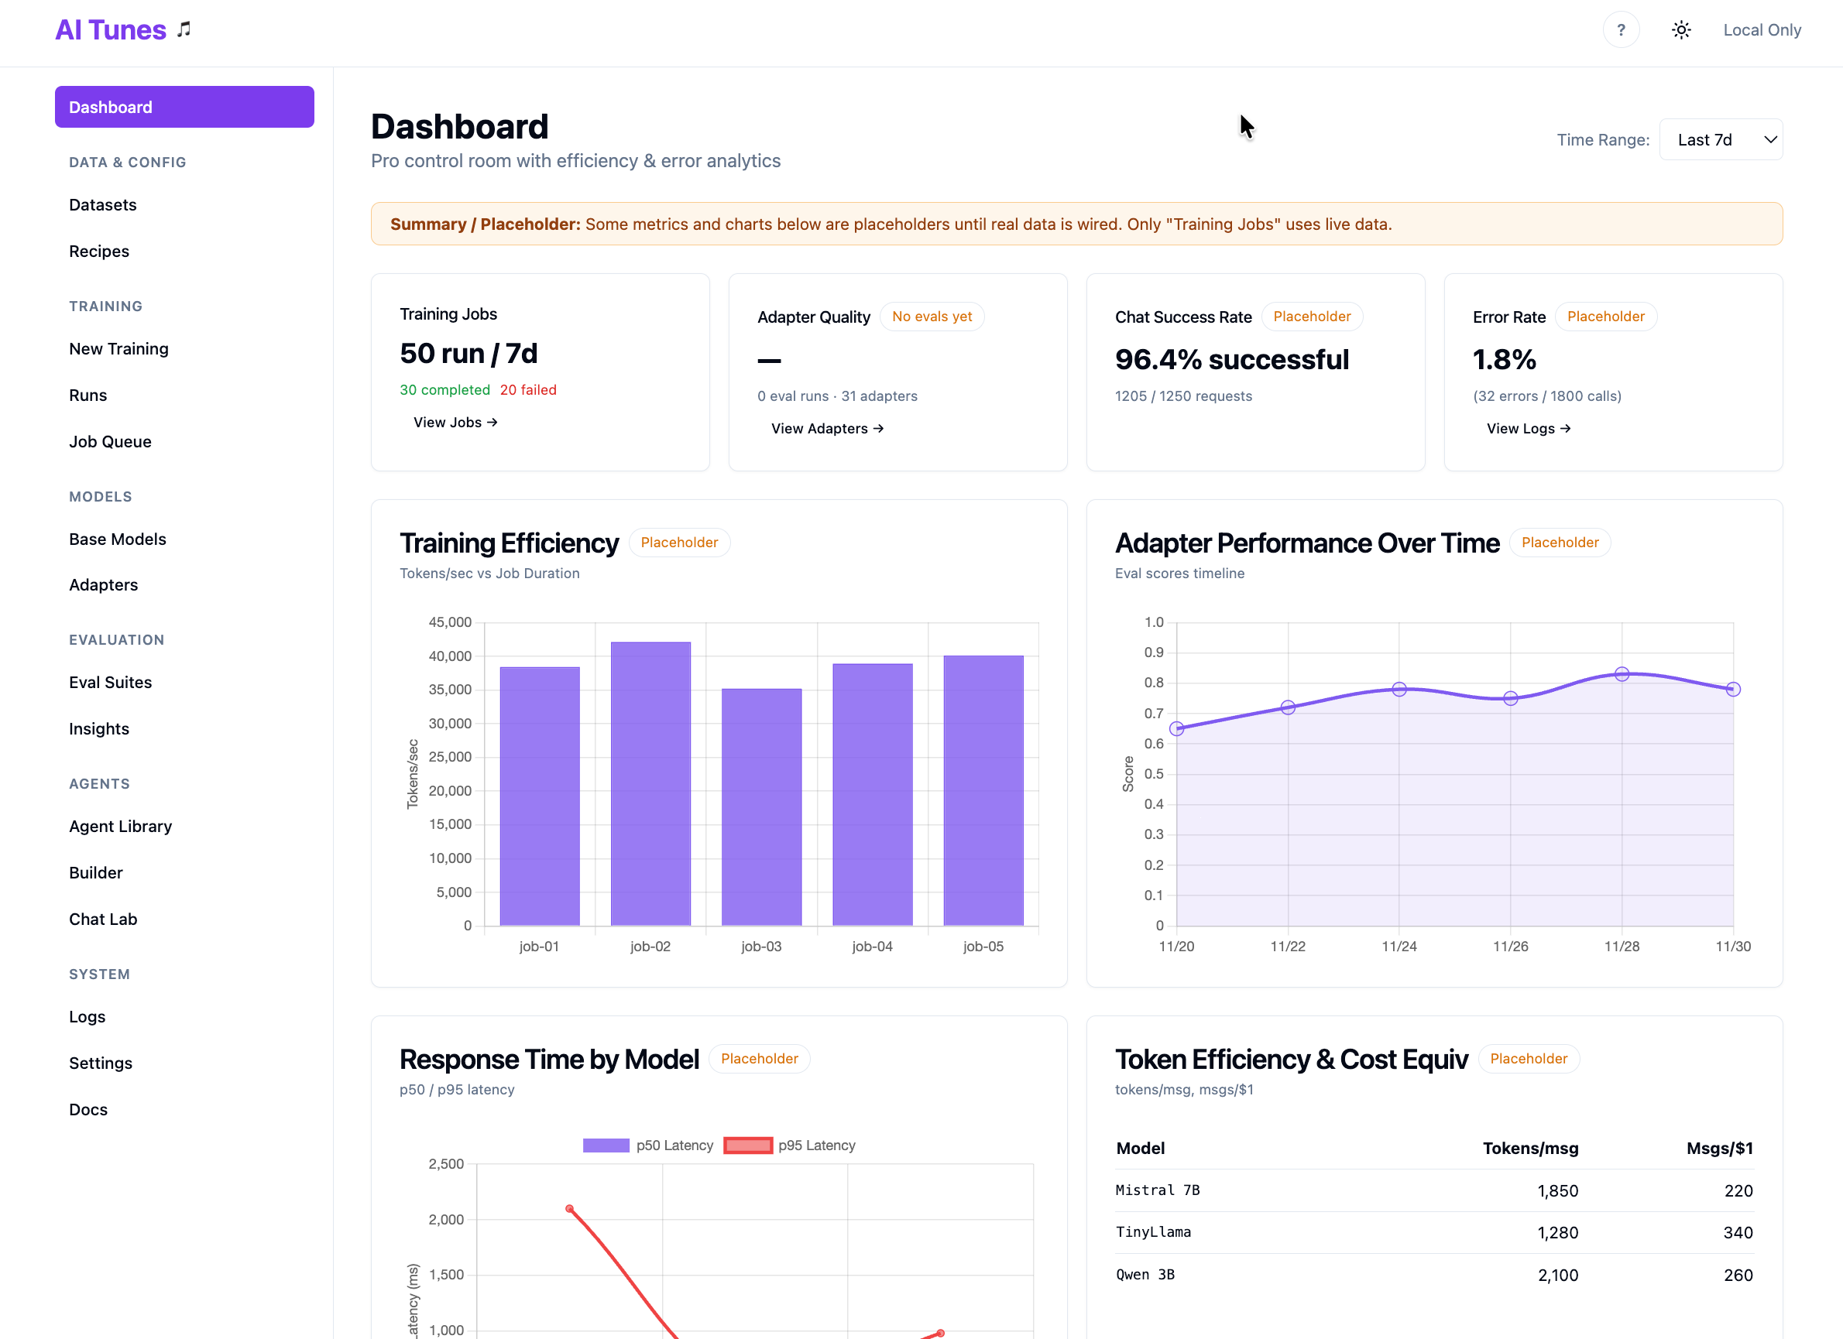Open the Insights page
This screenshot has width=1843, height=1339.
pos(98,728)
